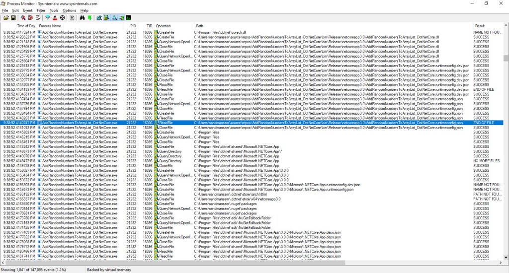Open the Filter menu

[41, 10]
